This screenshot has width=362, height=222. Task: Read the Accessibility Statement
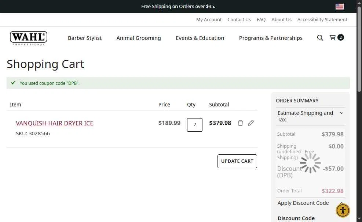[322, 20]
